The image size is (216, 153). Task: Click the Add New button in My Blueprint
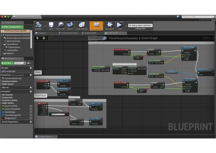(7, 63)
